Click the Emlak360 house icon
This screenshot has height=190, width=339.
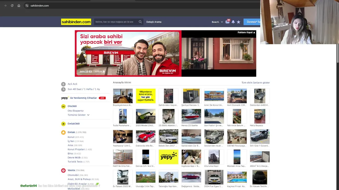tap(63, 124)
